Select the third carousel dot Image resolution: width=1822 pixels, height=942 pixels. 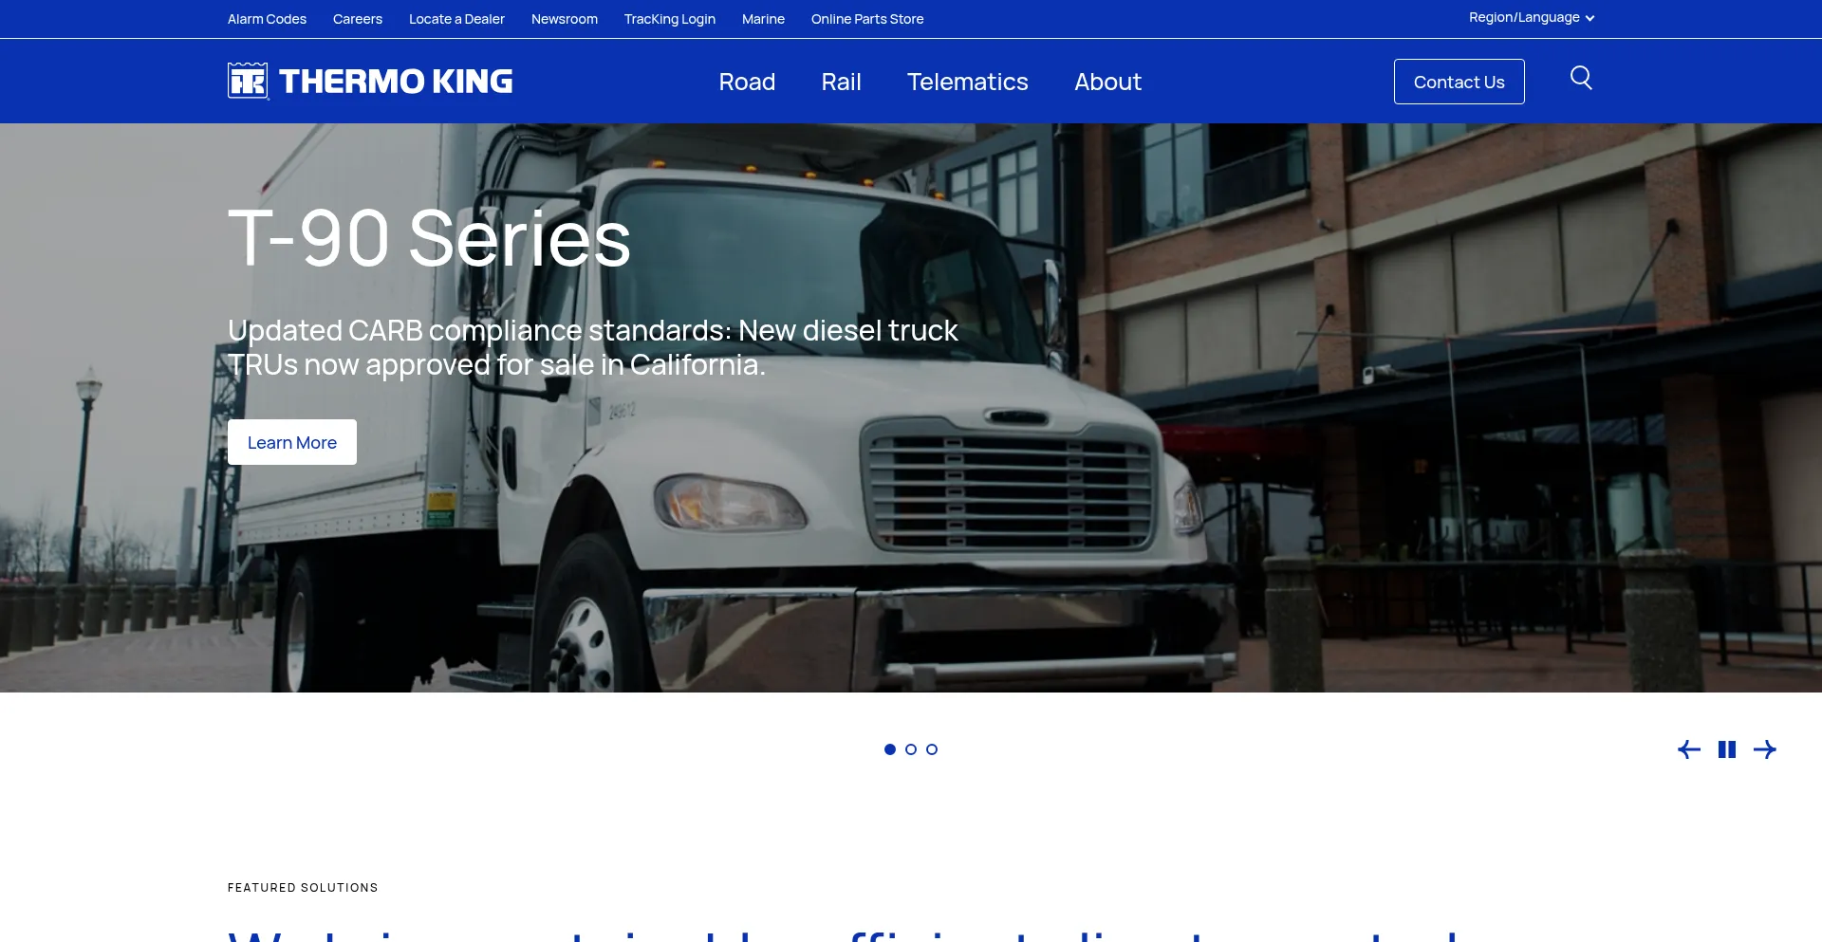coord(932,749)
